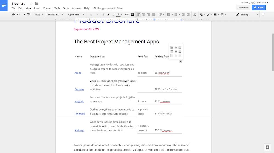Expand the Normal text style dropdown
Viewport: 274px width, 153px height.
tap(55, 15)
